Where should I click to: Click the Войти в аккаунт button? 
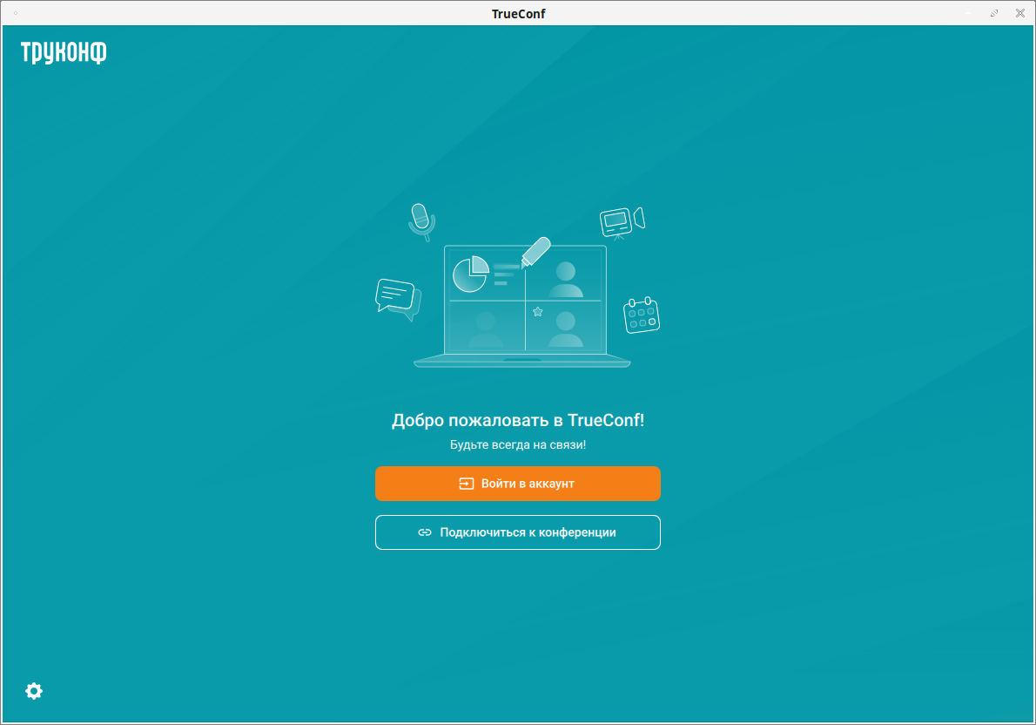point(517,484)
